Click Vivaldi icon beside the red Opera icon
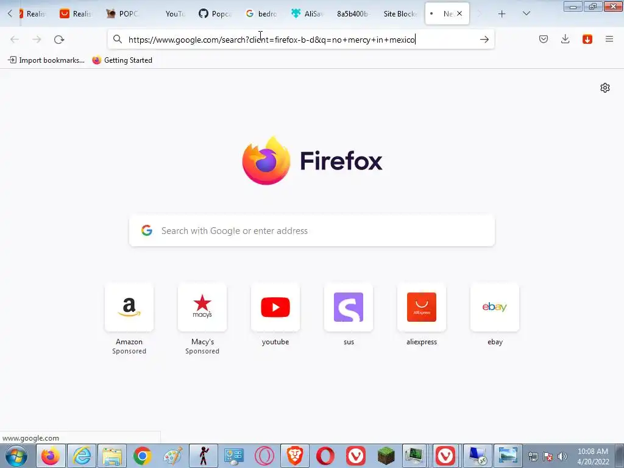Screen dimensions: 624x468 click(356, 456)
